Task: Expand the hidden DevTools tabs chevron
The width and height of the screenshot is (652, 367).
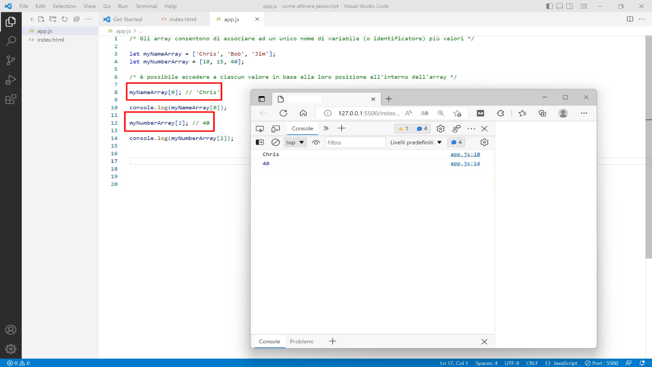Action: click(x=326, y=128)
